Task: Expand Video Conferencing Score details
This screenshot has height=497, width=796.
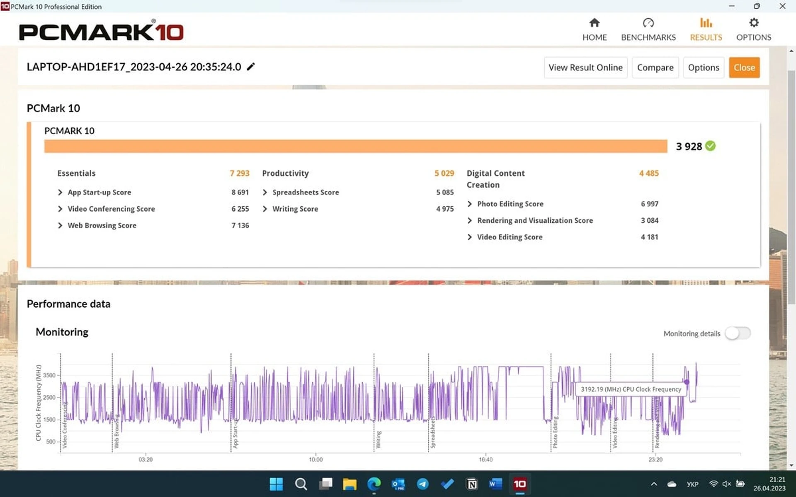Action: pyautogui.click(x=60, y=209)
